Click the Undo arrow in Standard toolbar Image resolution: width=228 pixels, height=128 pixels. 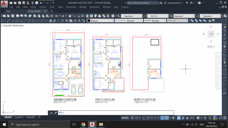56,16
